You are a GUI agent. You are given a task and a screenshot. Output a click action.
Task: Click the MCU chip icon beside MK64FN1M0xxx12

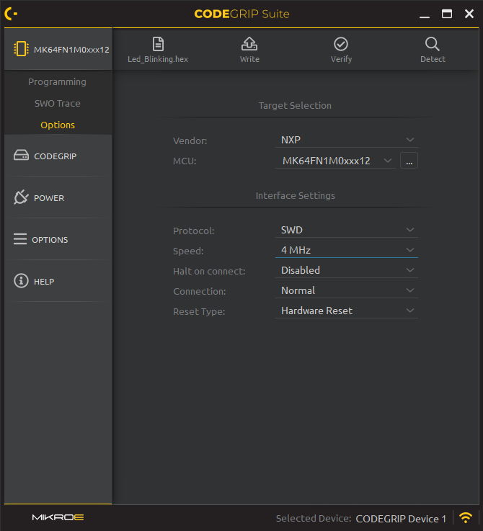(x=21, y=49)
